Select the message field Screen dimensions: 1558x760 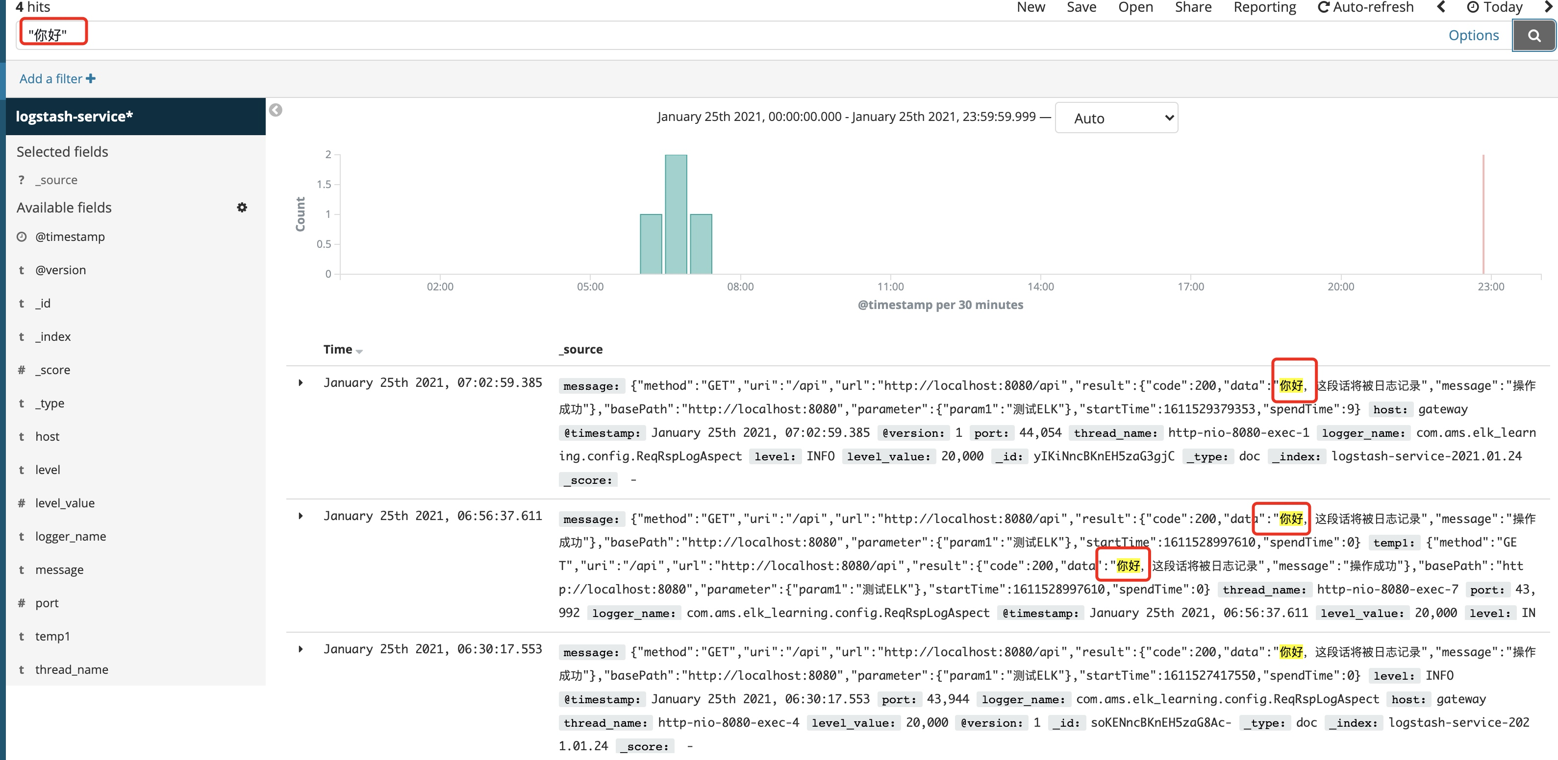tap(59, 570)
